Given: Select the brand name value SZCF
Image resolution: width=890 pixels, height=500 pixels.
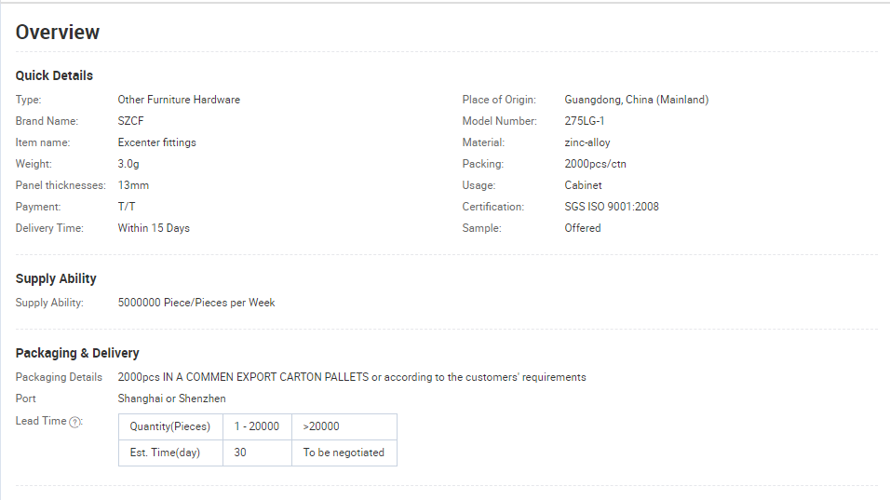Looking at the screenshot, I should point(130,121).
